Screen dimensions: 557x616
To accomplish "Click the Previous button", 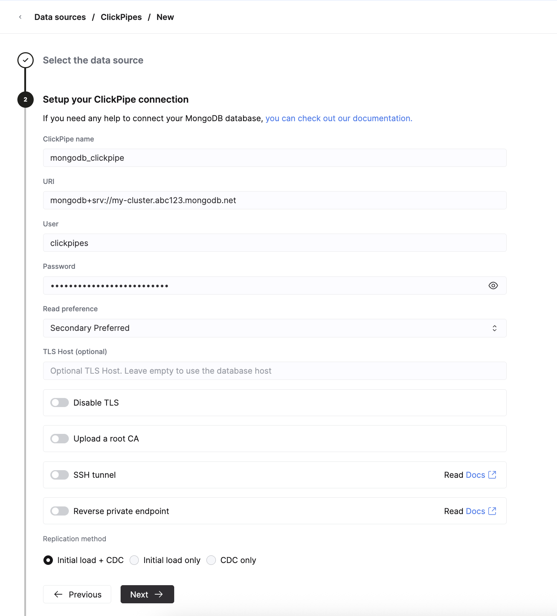I will [x=77, y=594].
